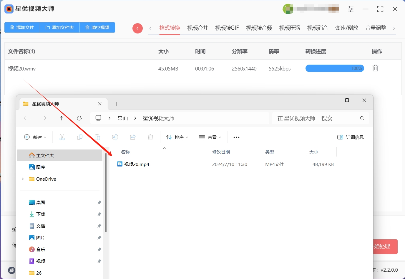Delete 视频20.wmv with the trash icon
The width and height of the screenshot is (405, 279).
tap(375, 68)
